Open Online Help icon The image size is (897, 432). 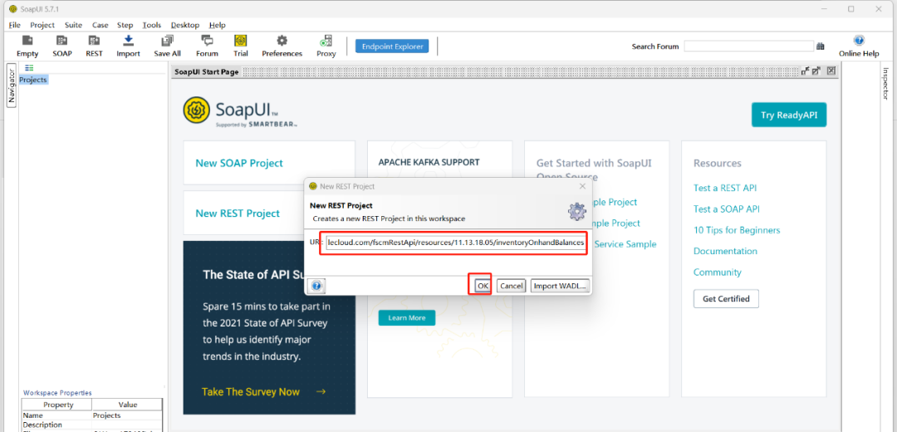point(859,46)
